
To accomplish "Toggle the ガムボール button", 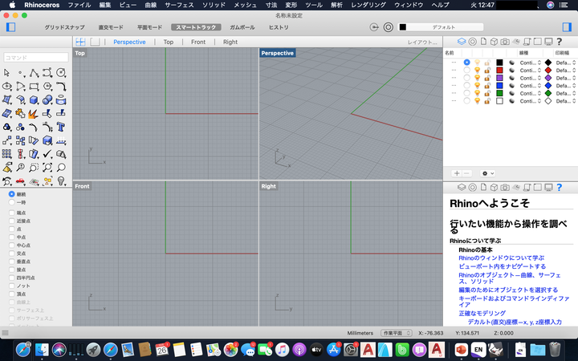I will [242, 27].
